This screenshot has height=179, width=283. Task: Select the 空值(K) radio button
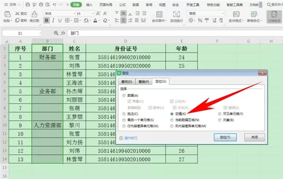tap(172, 114)
